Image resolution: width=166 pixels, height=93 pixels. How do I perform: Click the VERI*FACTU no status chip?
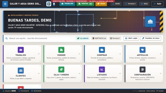pyautogui.click(x=99, y=38)
